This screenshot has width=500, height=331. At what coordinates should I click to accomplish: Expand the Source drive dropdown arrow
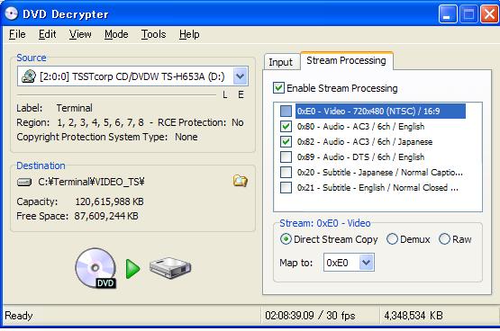coord(241,76)
